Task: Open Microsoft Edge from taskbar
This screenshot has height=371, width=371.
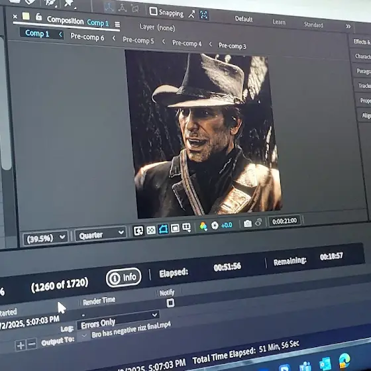Action: (344, 360)
